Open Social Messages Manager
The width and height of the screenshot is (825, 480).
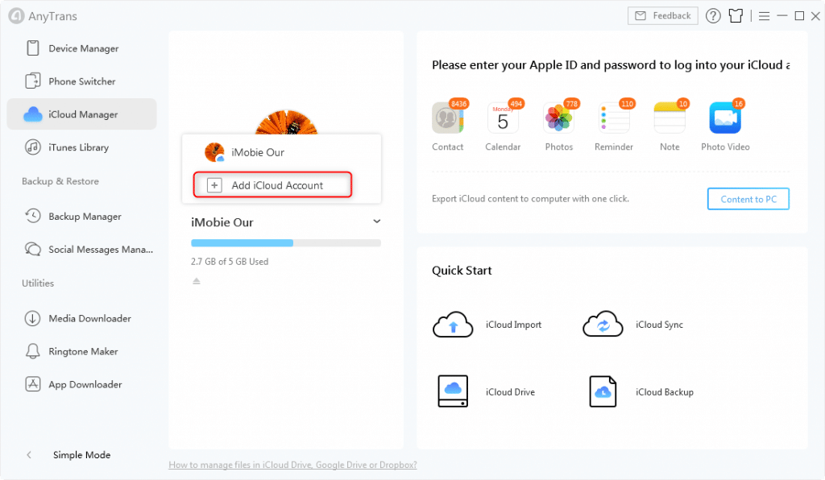click(x=81, y=249)
